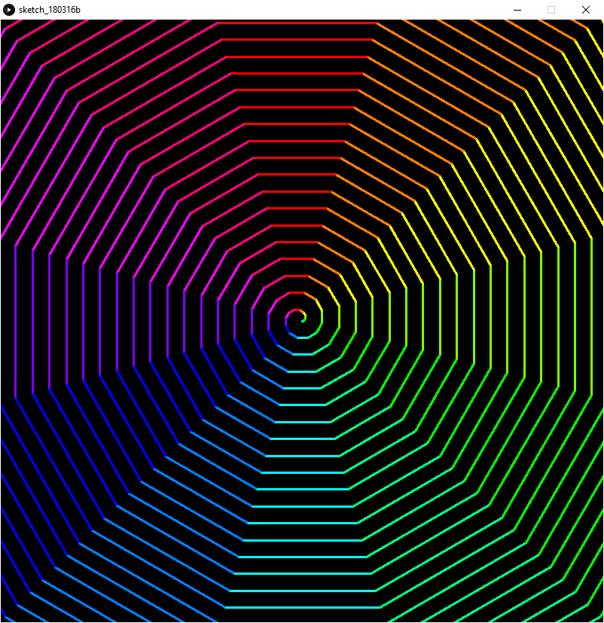Click the disabled maximize window button
The height and width of the screenshot is (623, 604).
pos(551,10)
